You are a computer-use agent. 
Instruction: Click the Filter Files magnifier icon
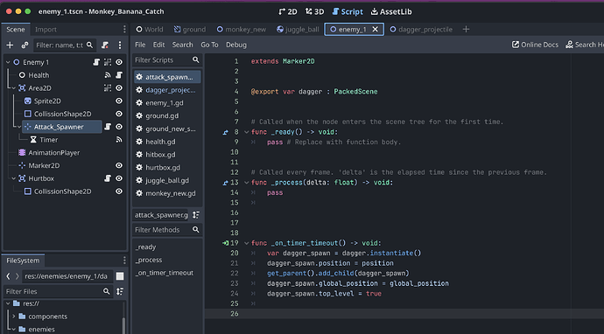(x=106, y=291)
